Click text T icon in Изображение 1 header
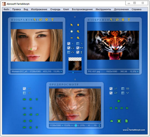The width and height of the screenshot is (150, 137). pyautogui.click(x=52, y=20)
